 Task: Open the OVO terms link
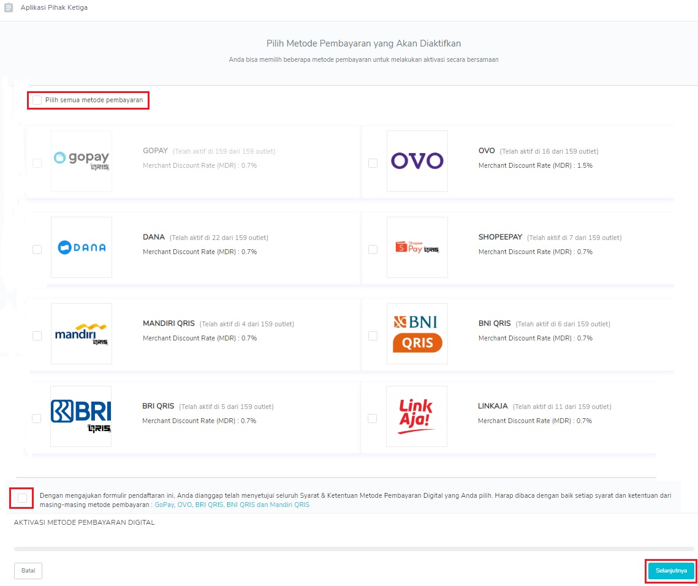point(184,505)
